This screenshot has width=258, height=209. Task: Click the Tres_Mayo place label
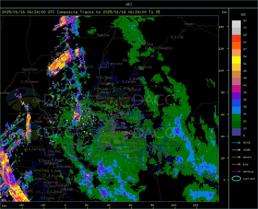[104, 77]
